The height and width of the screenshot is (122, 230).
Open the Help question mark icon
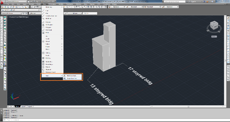point(213,1)
